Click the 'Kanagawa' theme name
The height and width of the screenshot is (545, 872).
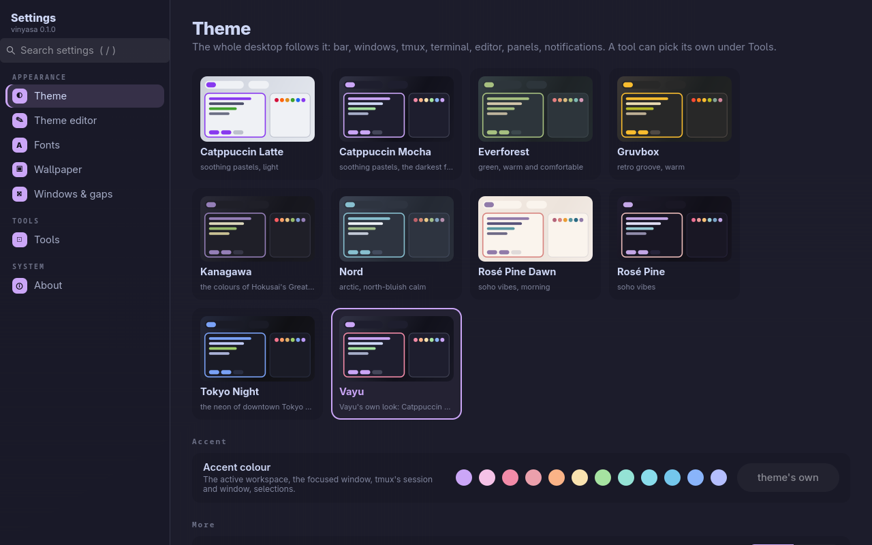click(225, 272)
